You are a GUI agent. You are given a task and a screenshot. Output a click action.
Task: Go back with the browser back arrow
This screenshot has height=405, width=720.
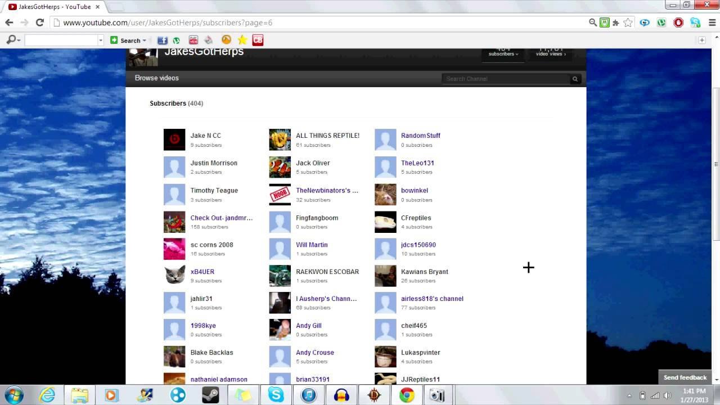pos(9,22)
